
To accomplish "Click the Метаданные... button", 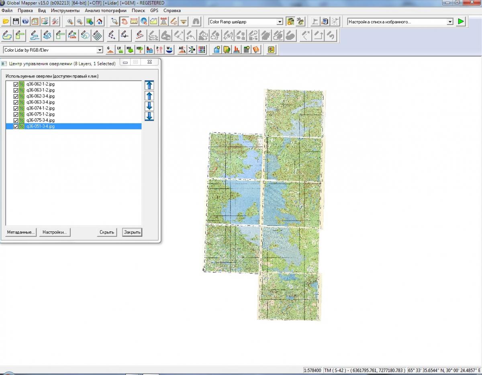I will coord(21,232).
